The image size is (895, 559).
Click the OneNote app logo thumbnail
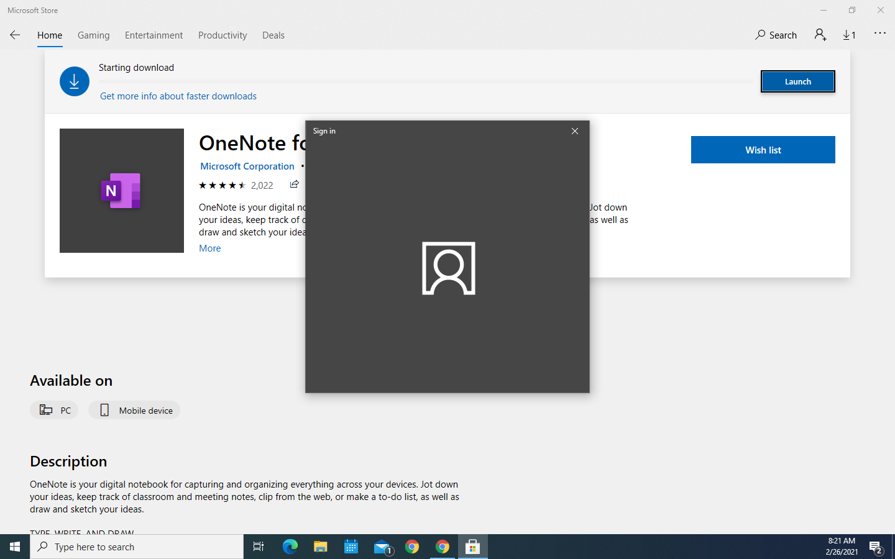click(x=122, y=191)
